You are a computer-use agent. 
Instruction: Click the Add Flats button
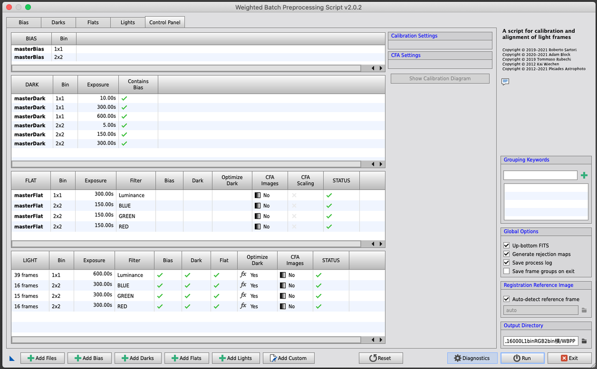pyautogui.click(x=187, y=358)
